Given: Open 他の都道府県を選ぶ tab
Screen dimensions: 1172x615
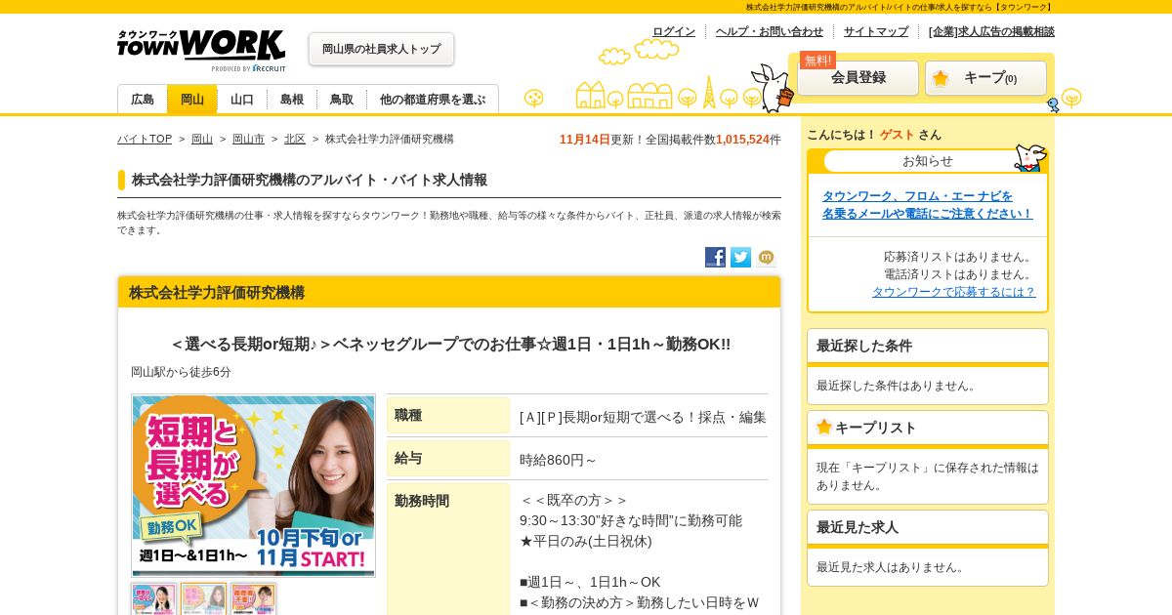Looking at the screenshot, I should pyautogui.click(x=433, y=100).
